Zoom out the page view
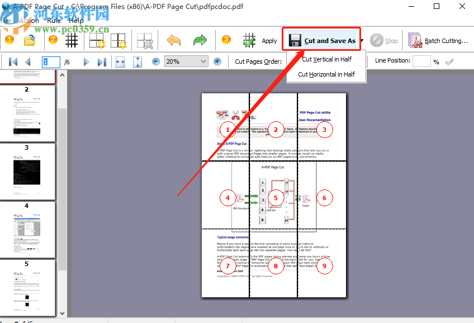474x323 pixels. pyautogui.click(x=157, y=61)
